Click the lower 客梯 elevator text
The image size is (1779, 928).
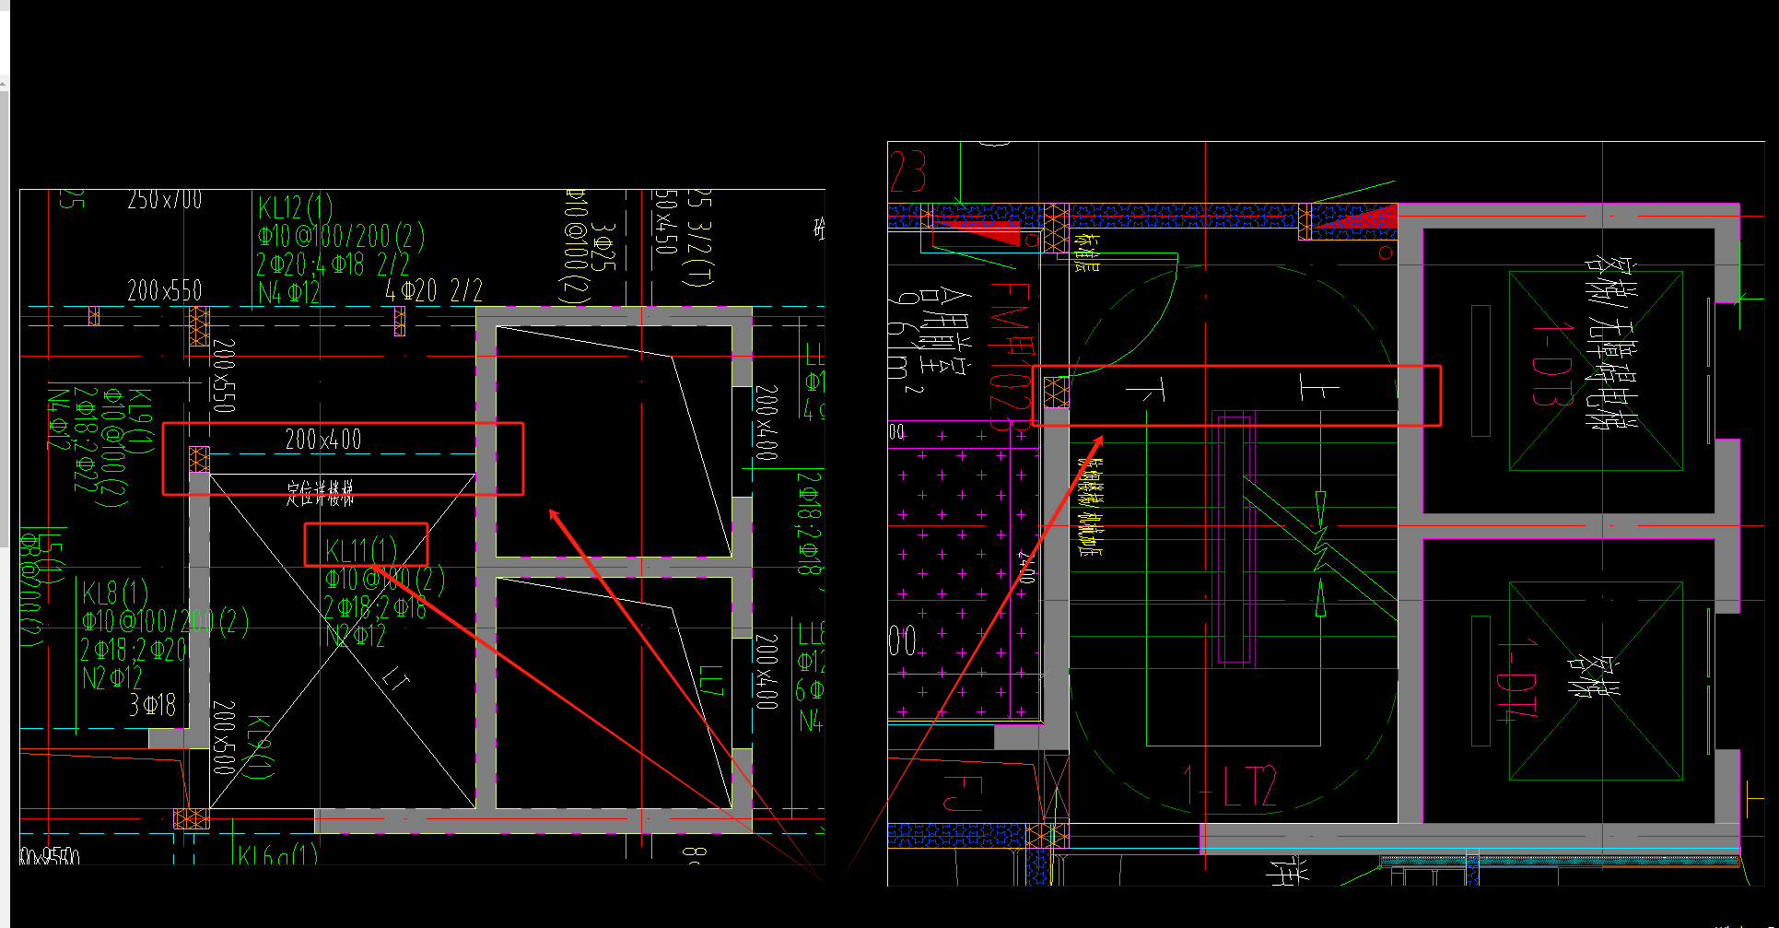pyautogui.click(x=1595, y=677)
